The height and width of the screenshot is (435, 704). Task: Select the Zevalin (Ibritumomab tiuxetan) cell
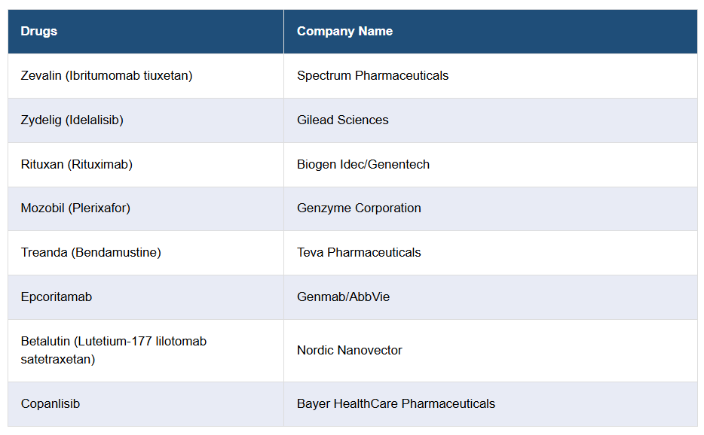106,76
